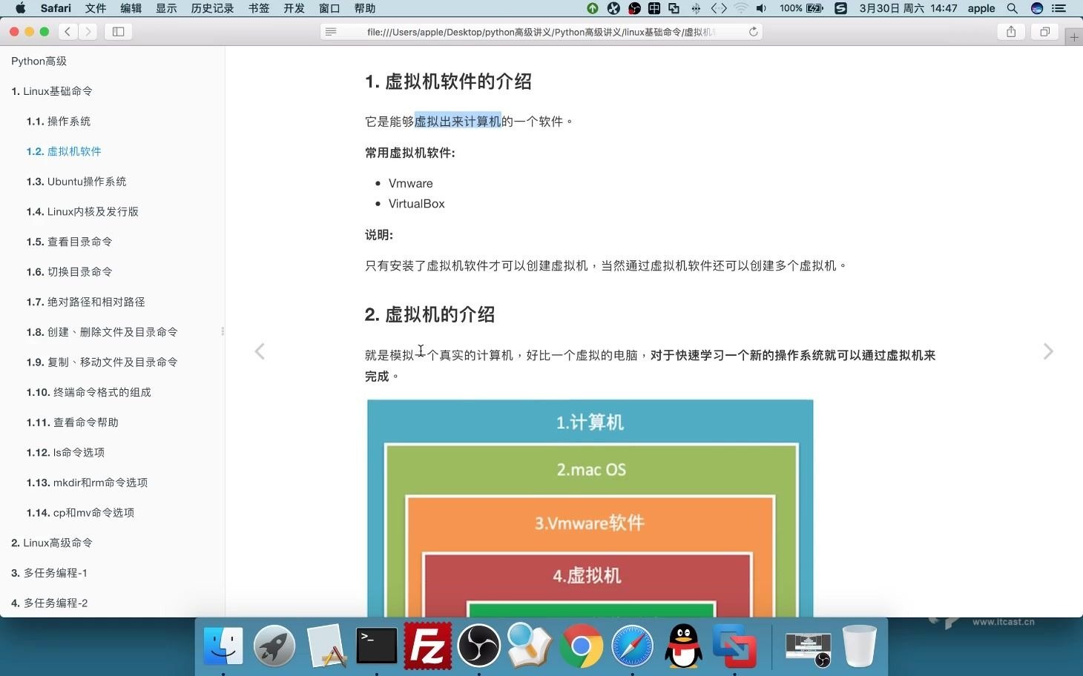Open chapter 1. Linux基础命令 in sidebar

tap(52, 91)
